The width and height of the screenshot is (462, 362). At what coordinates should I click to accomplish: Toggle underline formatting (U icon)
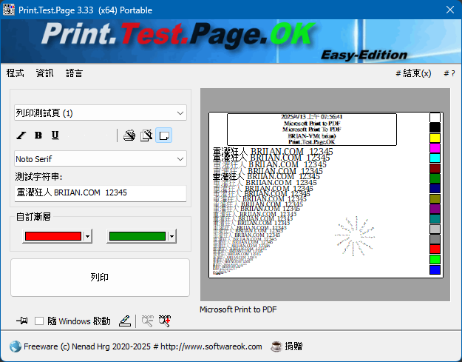tap(55, 135)
